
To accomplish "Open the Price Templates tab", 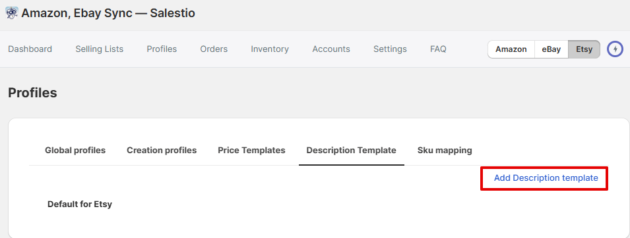I will (x=251, y=151).
